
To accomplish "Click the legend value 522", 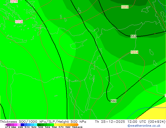I will point(34,127).
